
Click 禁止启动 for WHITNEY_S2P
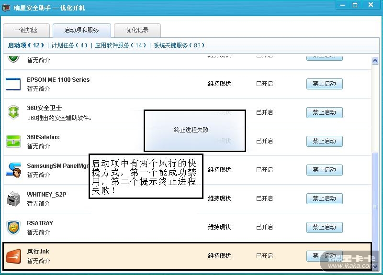tap(325, 198)
